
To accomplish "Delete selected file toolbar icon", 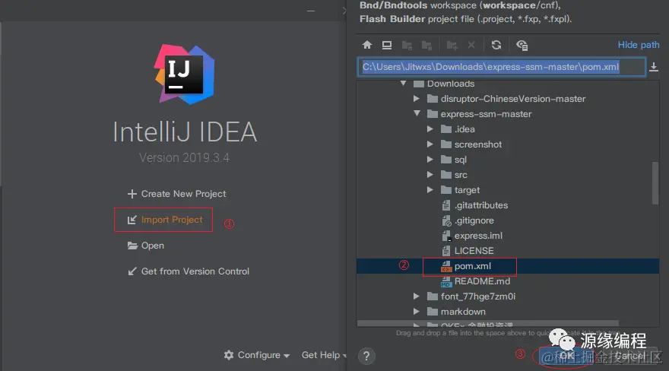I will [471, 45].
